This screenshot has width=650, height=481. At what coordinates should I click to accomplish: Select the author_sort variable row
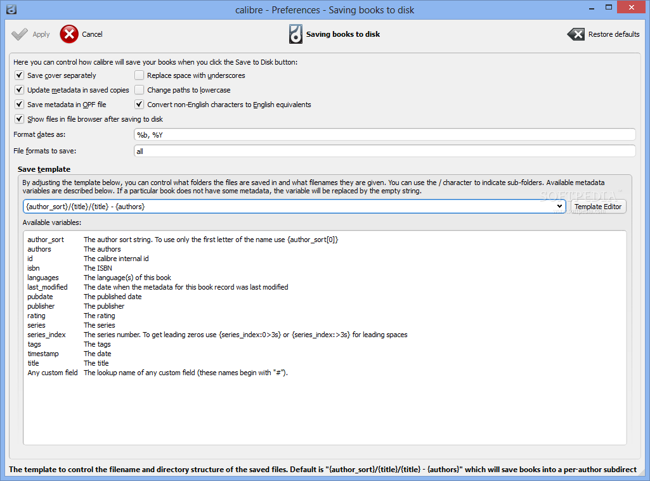click(x=183, y=240)
